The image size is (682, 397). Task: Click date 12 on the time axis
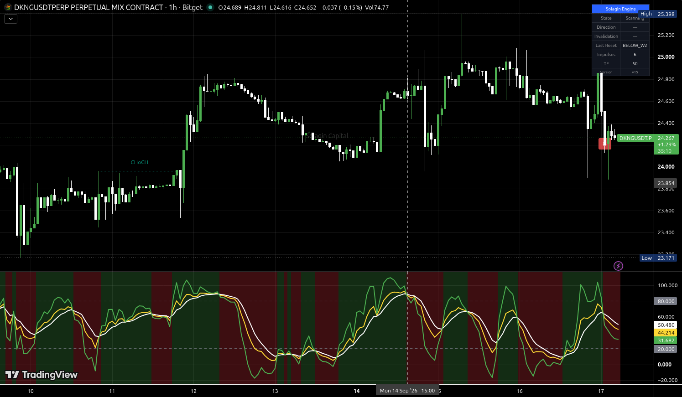pos(193,391)
